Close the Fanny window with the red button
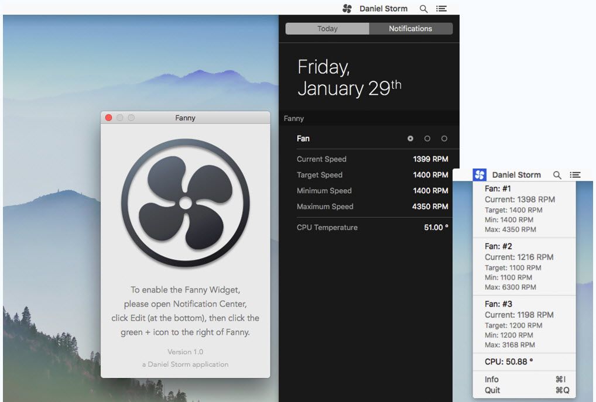 pos(109,118)
